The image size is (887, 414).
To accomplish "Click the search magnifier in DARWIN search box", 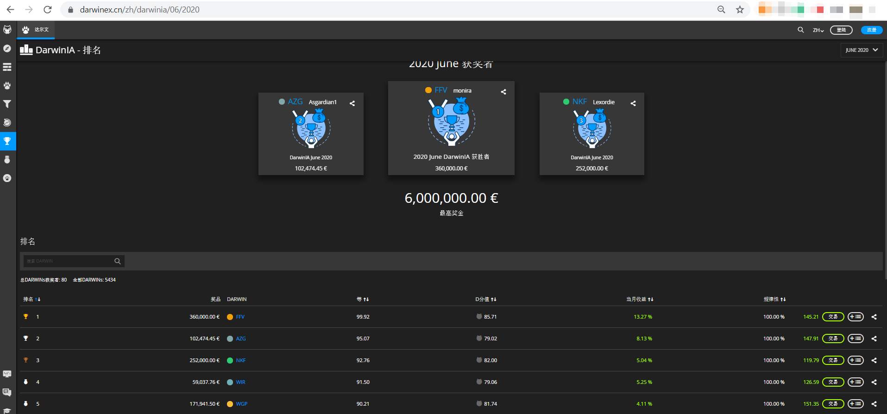I will (118, 261).
